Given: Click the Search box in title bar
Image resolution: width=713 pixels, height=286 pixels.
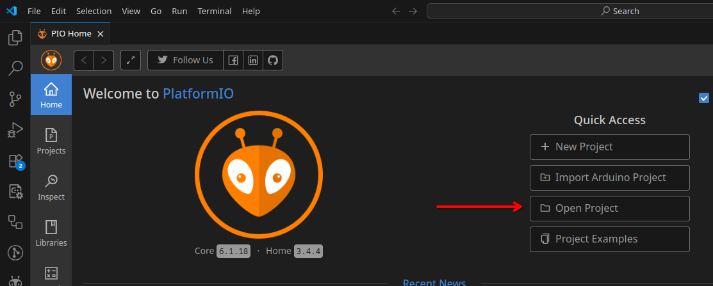Looking at the screenshot, I should (569, 11).
